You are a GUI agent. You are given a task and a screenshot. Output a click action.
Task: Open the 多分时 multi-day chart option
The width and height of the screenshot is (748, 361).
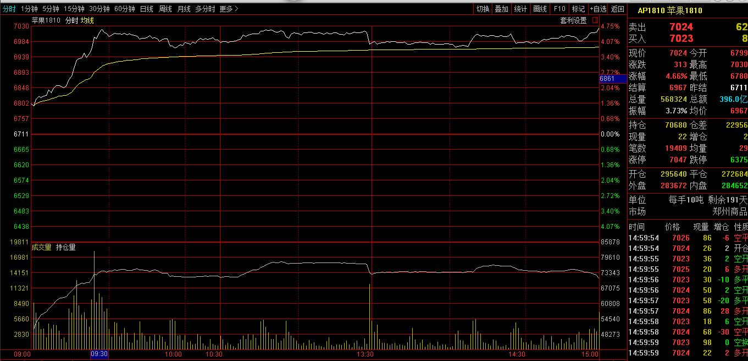205,9
